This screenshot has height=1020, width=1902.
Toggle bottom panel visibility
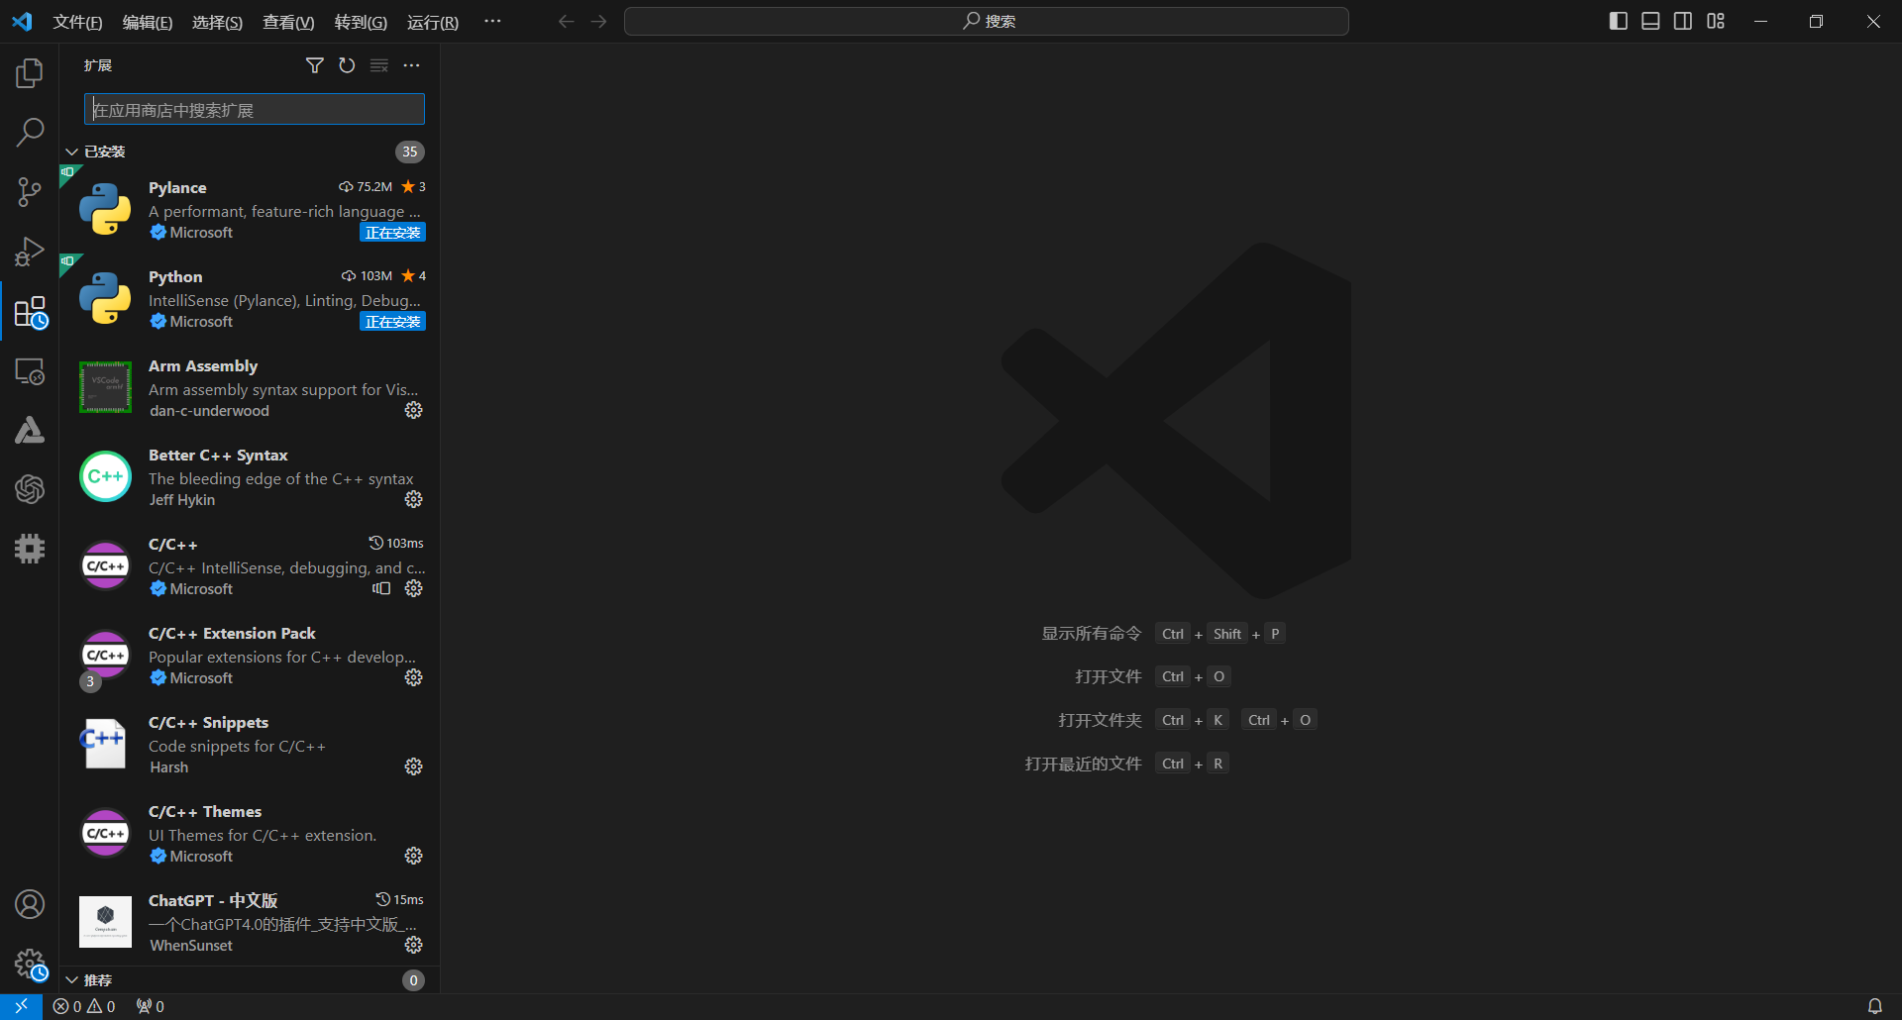tap(1650, 22)
